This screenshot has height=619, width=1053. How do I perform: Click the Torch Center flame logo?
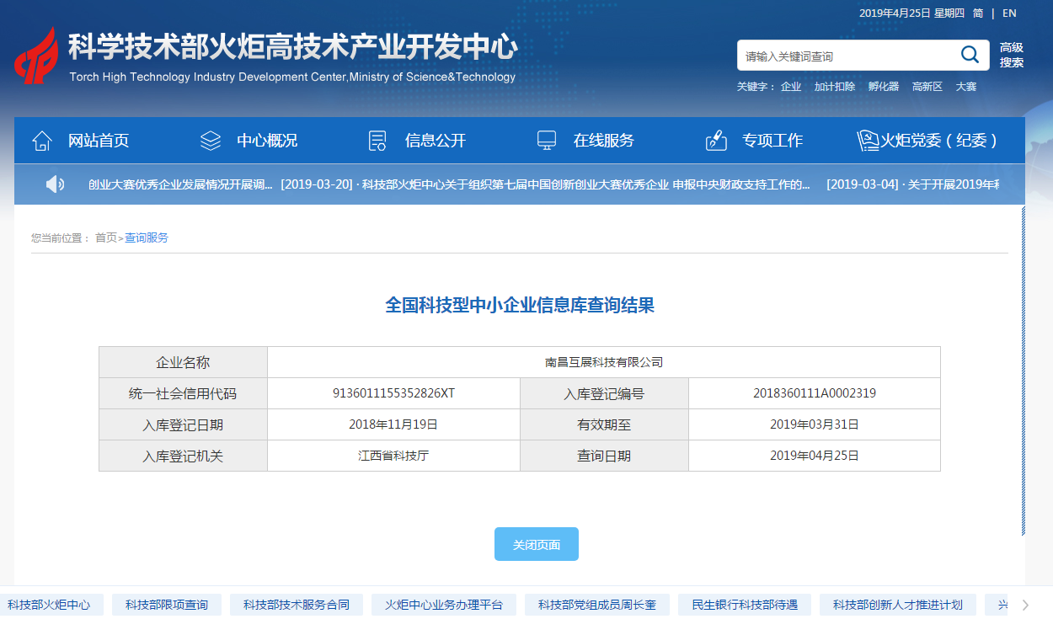[36, 56]
